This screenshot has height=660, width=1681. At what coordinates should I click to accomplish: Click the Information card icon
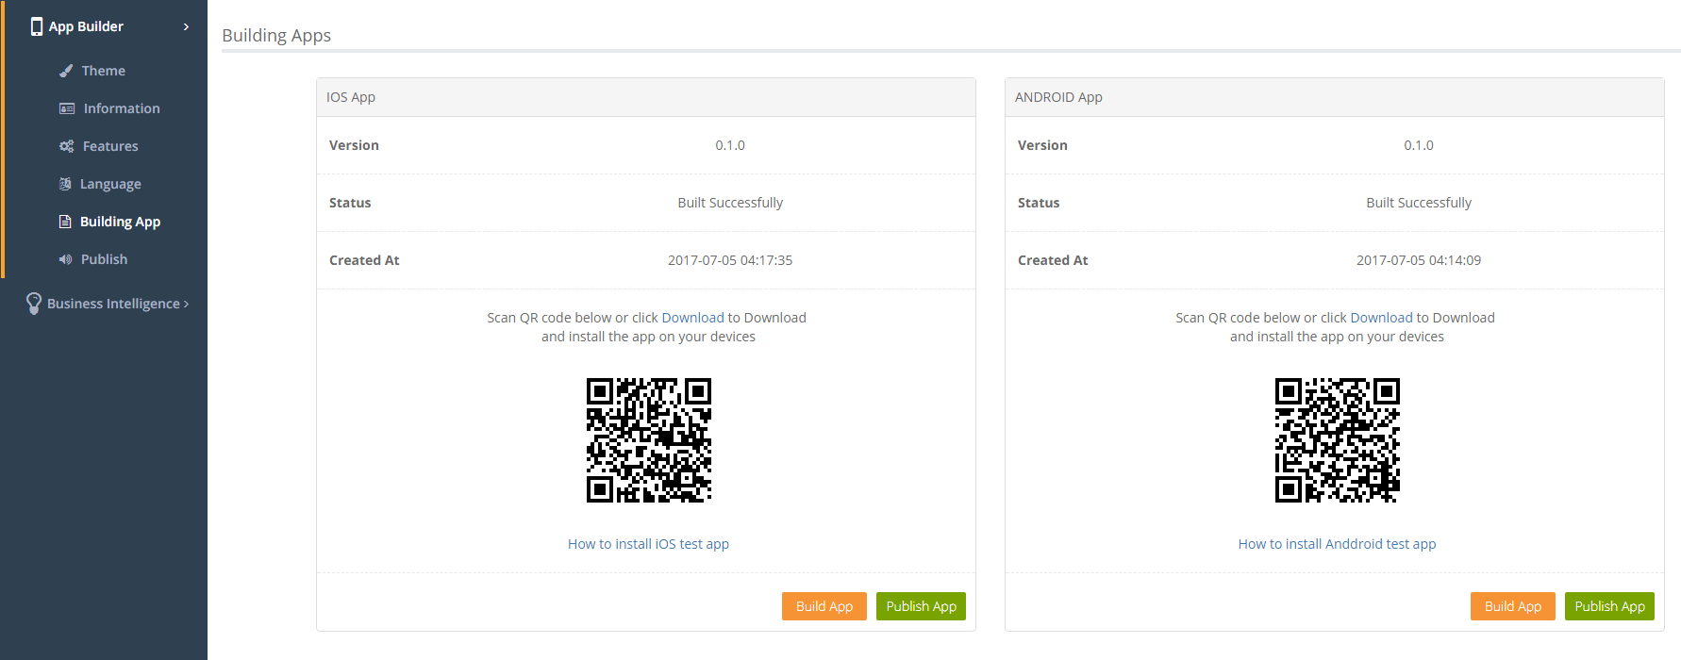[67, 108]
